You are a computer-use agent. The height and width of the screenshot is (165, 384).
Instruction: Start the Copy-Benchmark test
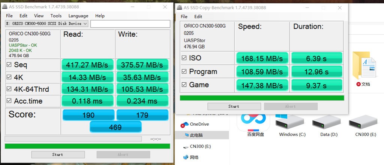[234, 106]
